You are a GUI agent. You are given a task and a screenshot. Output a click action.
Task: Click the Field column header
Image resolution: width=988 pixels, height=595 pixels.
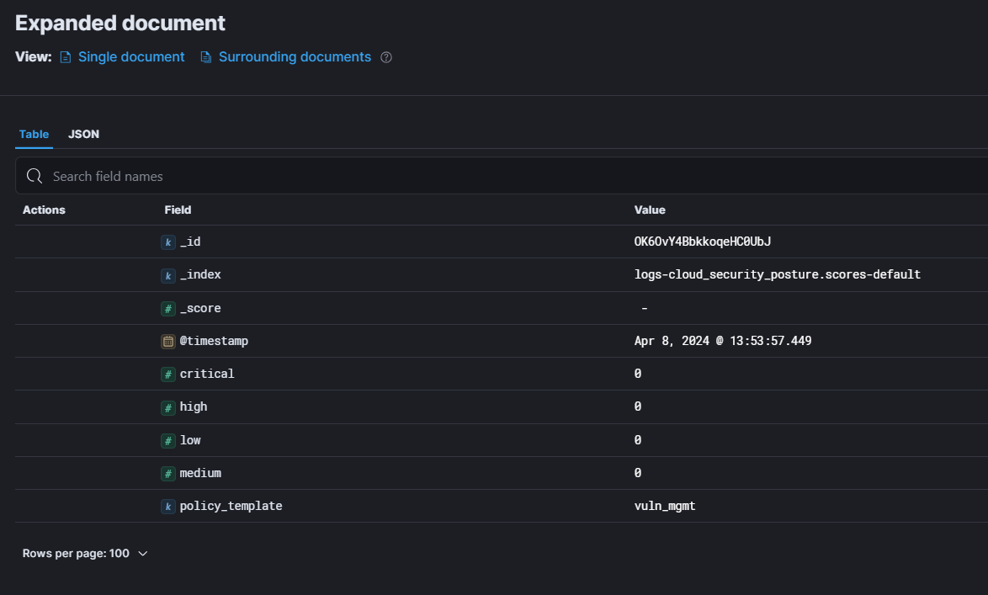(178, 210)
